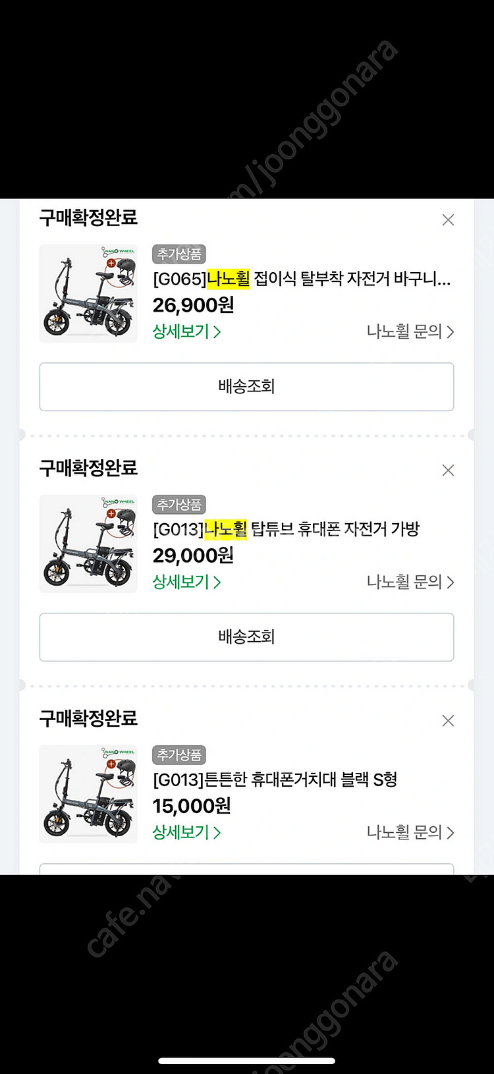Tap the 구매확정완료 status on the bag order
494x1074 pixels.
(x=88, y=468)
